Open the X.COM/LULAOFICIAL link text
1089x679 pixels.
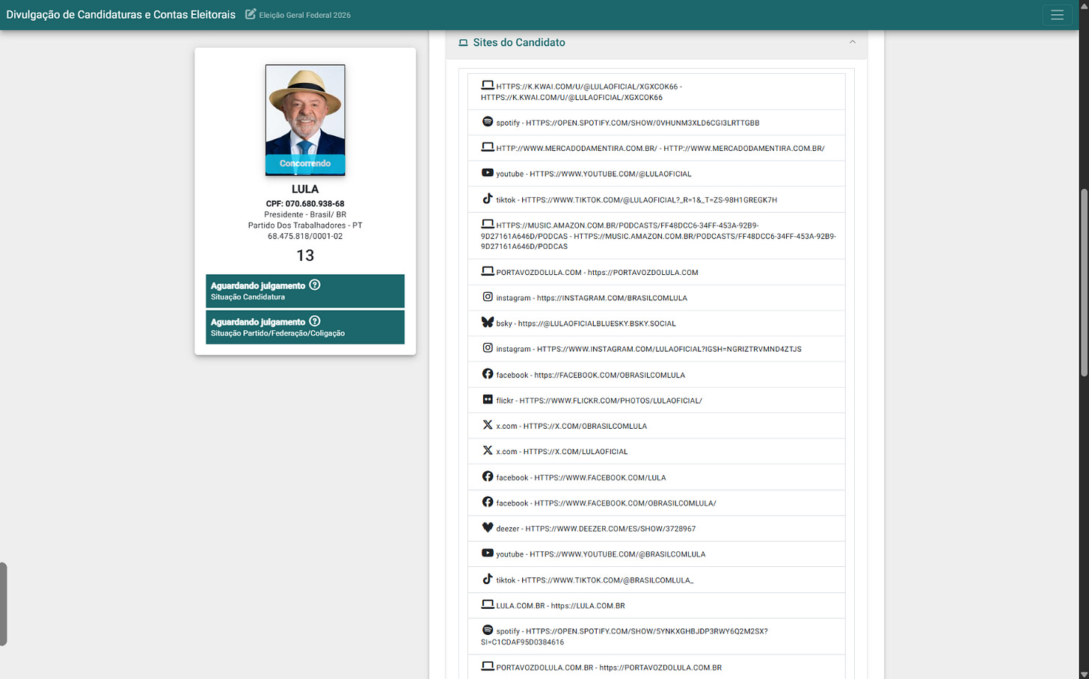[x=575, y=452]
